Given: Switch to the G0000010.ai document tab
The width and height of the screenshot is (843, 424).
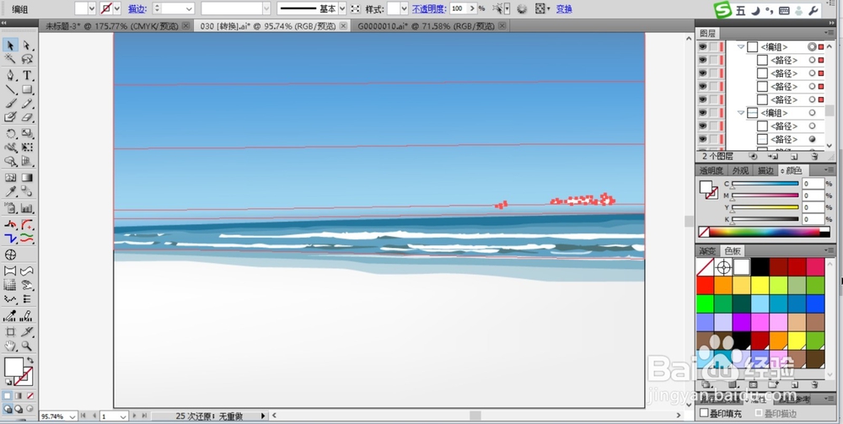Looking at the screenshot, I should [x=425, y=26].
